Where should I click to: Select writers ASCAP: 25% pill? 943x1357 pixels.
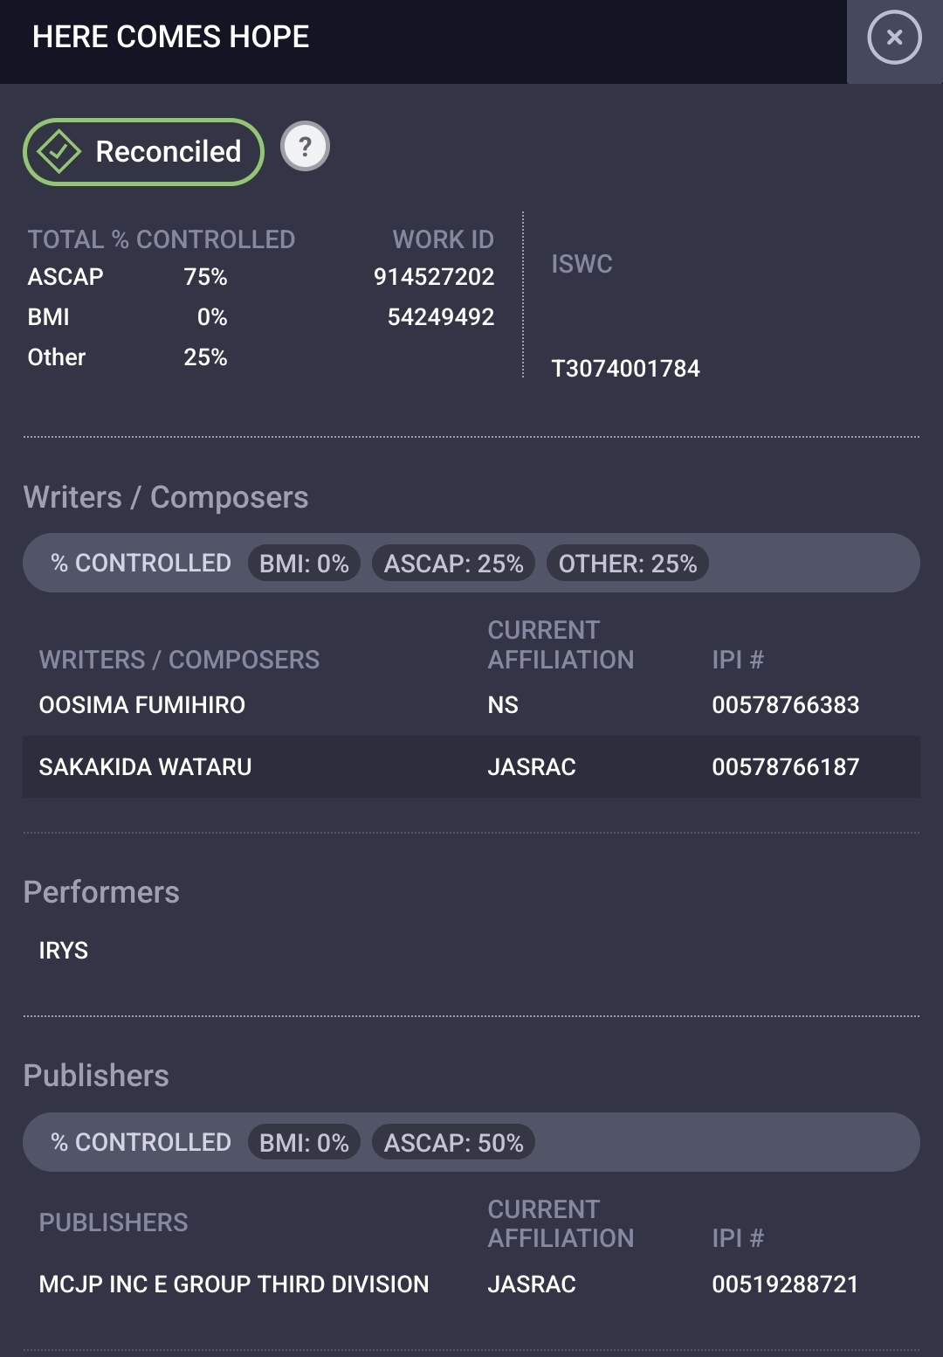point(454,564)
